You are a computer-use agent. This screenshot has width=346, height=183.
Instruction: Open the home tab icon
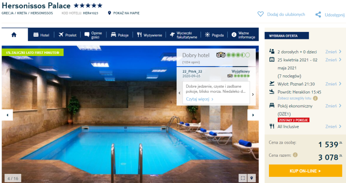point(14,35)
